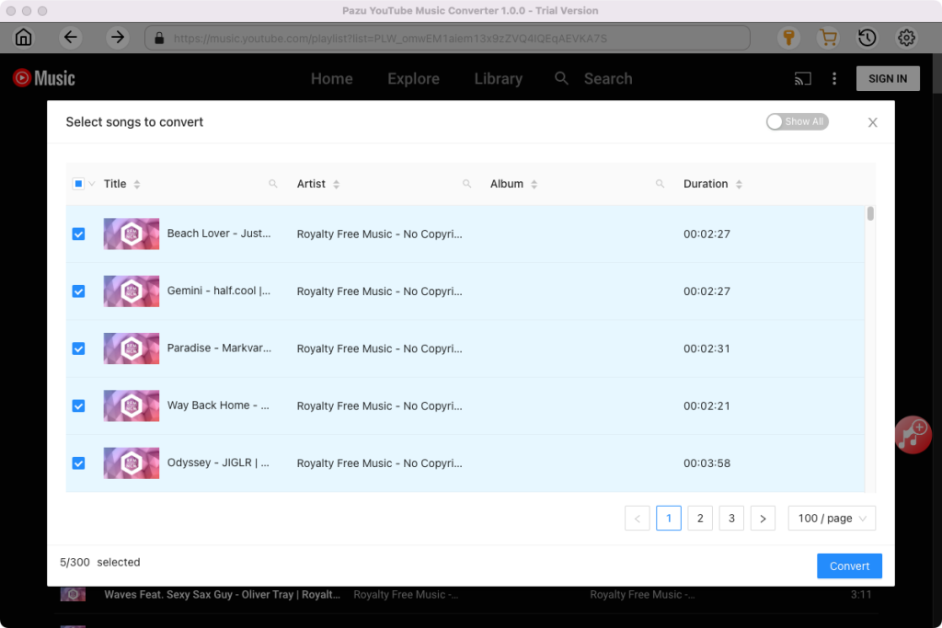This screenshot has height=628, width=942.
Task: Click the red add-music floating icon
Action: (x=913, y=434)
